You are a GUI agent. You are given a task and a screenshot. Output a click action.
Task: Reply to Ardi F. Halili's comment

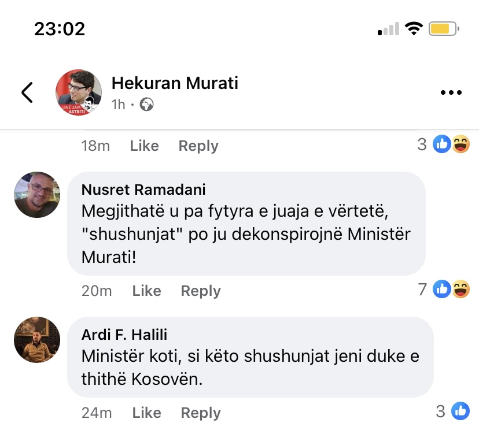(x=201, y=413)
